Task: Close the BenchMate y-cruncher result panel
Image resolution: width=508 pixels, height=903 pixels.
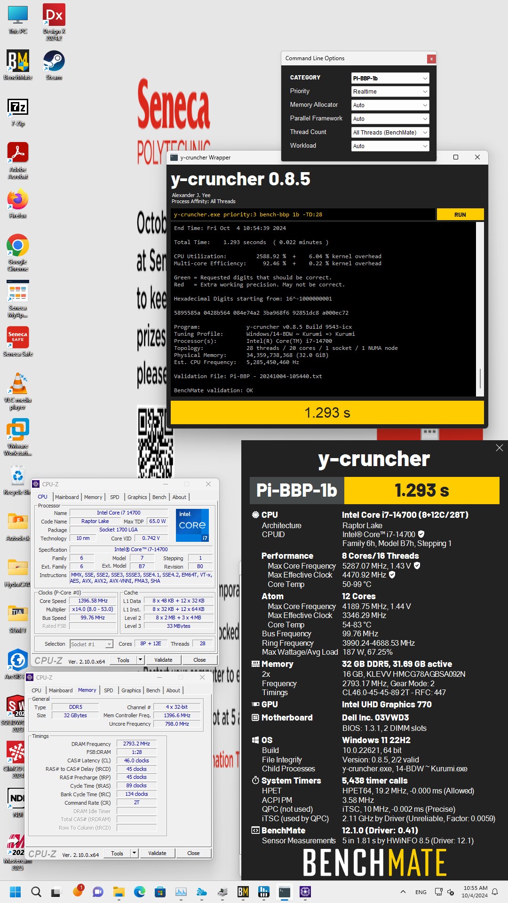Action: click(x=500, y=448)
